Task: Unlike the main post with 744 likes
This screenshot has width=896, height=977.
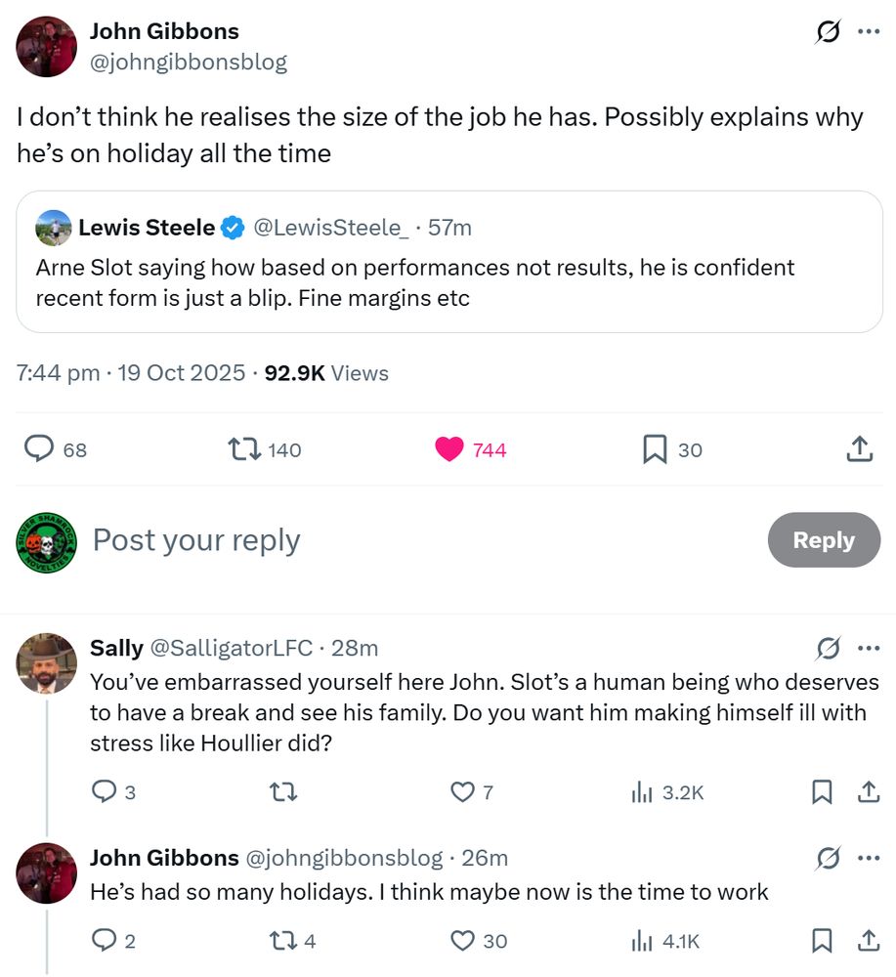Action: point(449,449)
